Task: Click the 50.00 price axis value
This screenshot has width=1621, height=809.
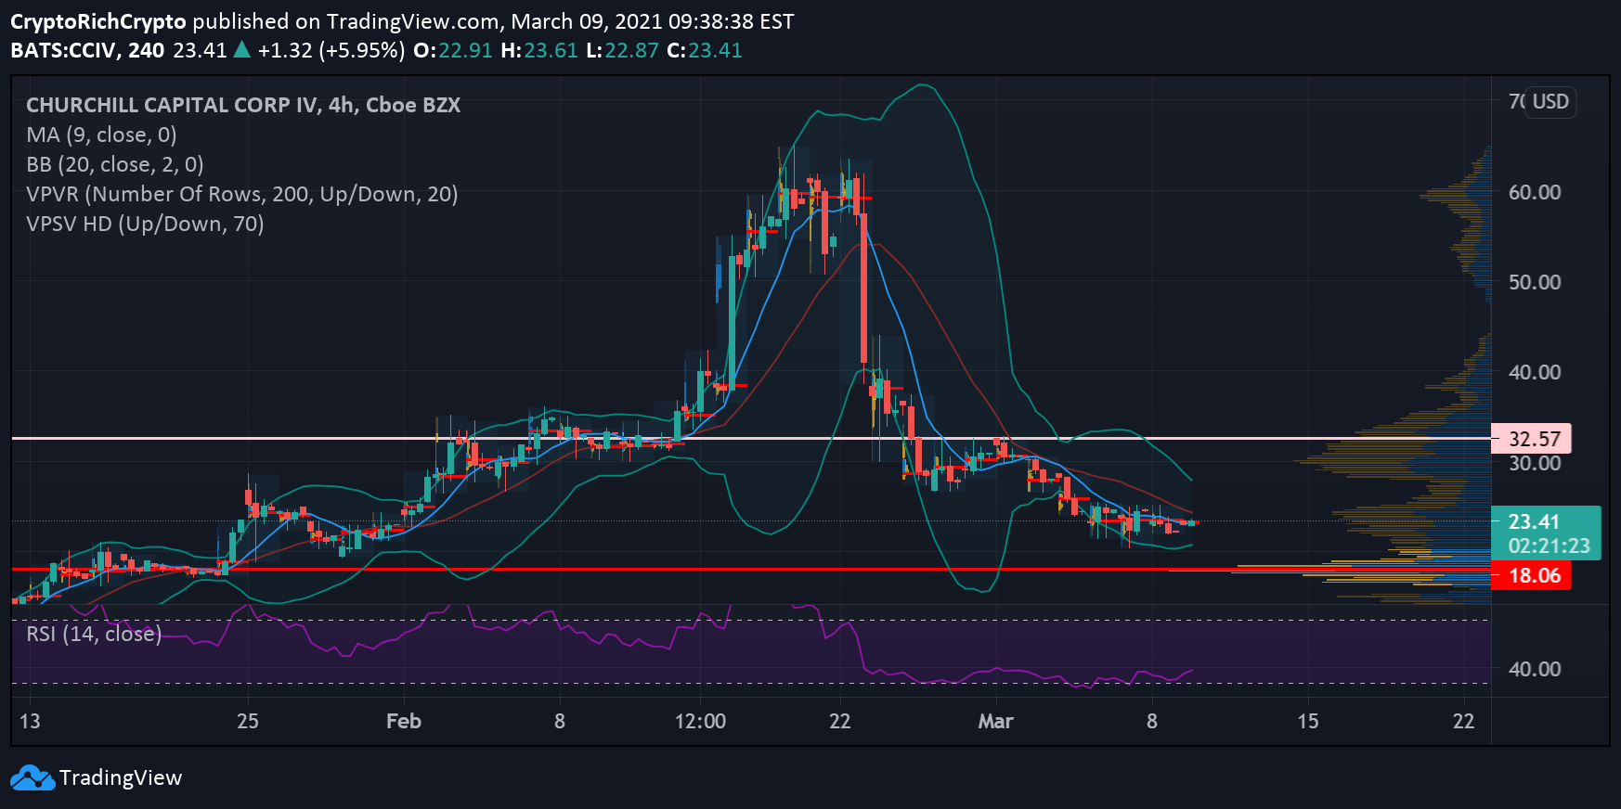Action: coord(1535,282)
